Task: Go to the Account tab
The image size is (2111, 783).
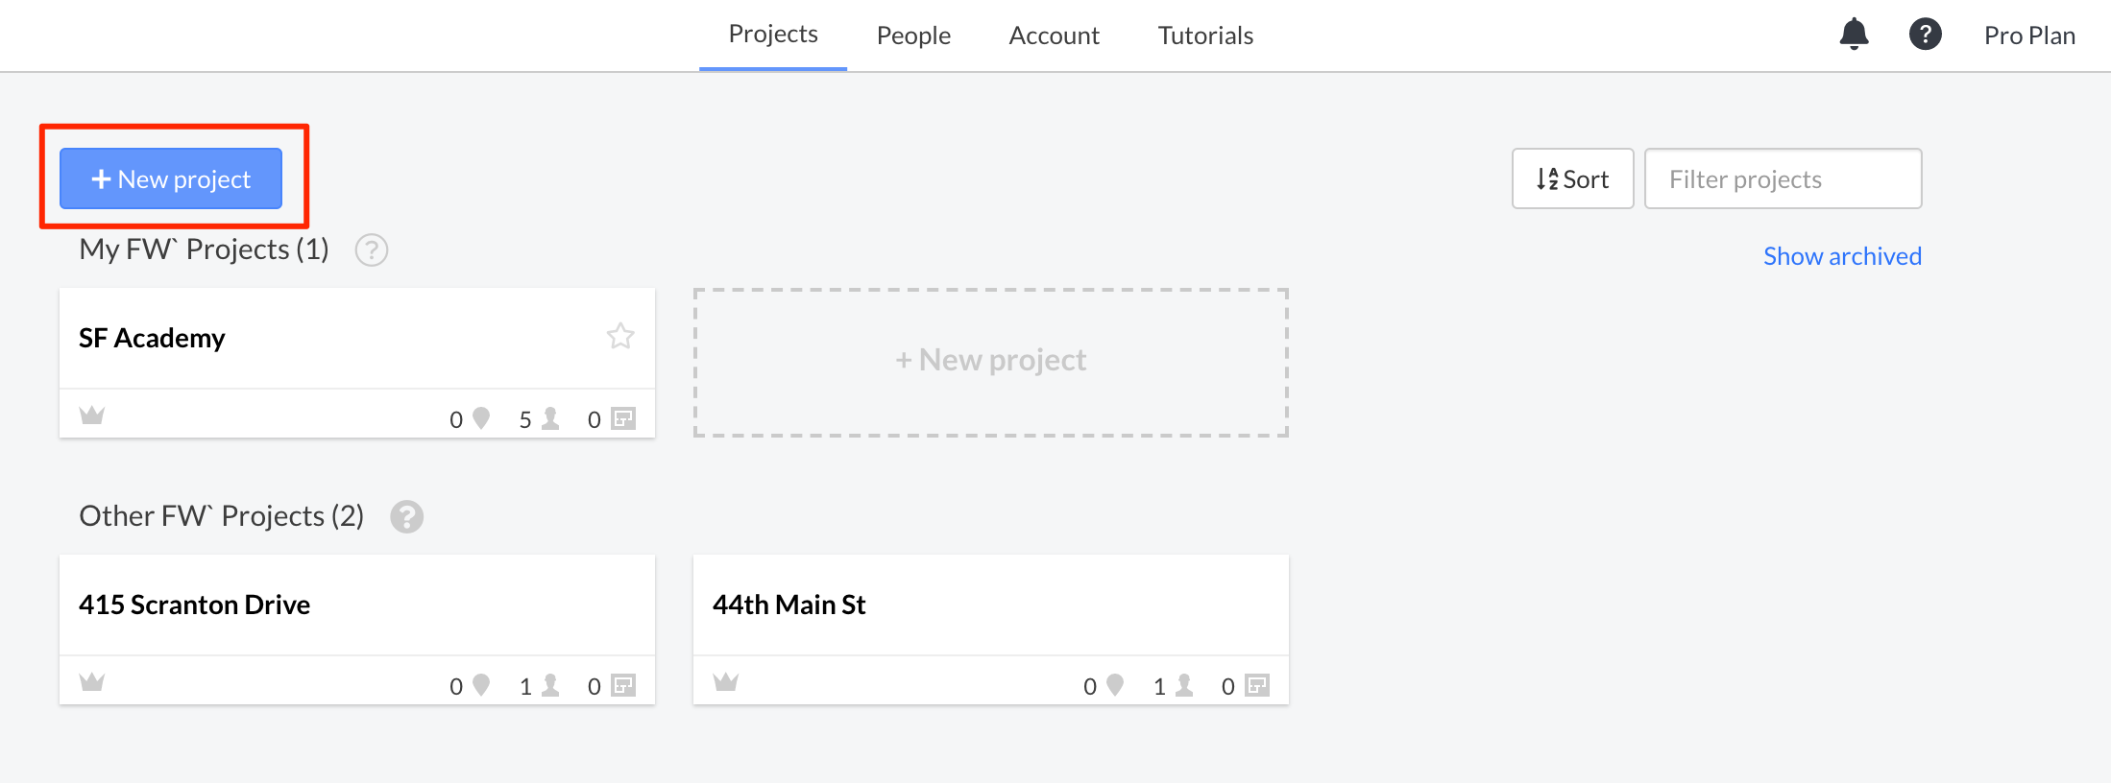Action: coord(1054,36)
